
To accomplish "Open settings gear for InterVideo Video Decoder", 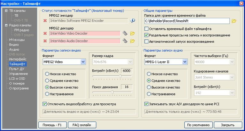I will pos(125,33).
